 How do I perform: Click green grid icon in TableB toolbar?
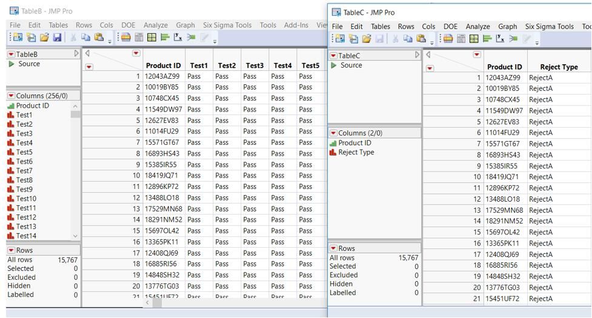pos(151,37)
